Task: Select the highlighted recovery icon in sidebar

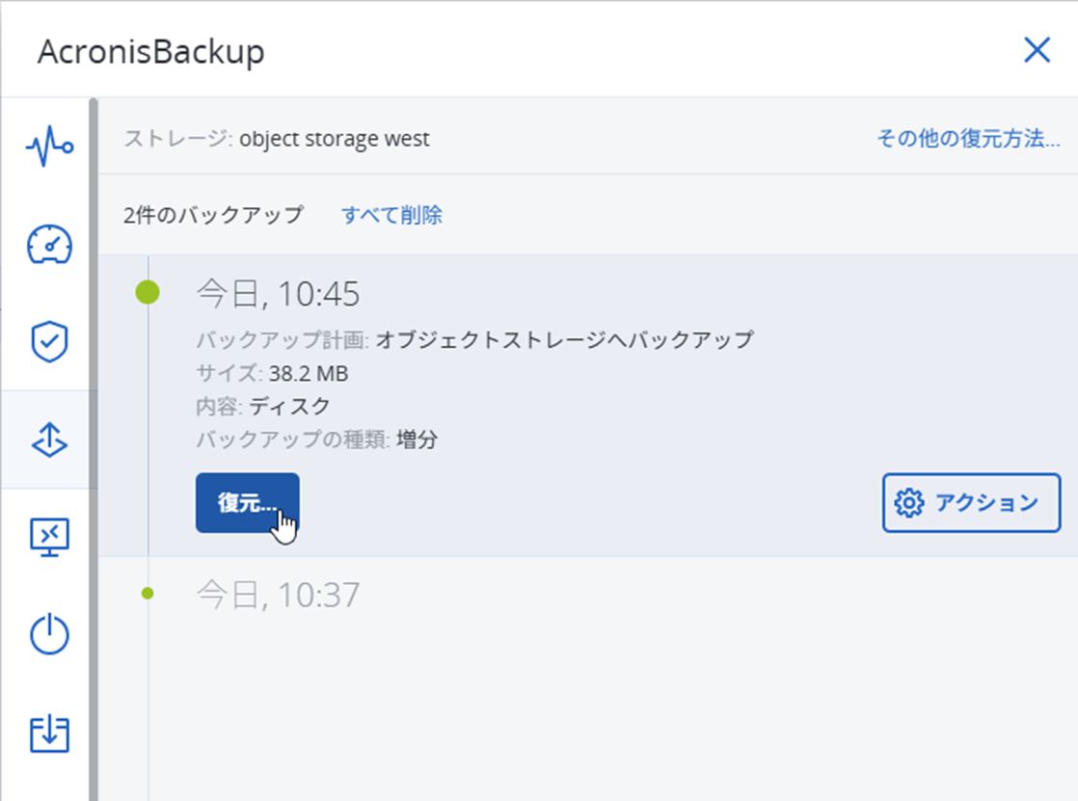Action: (48, 440)
